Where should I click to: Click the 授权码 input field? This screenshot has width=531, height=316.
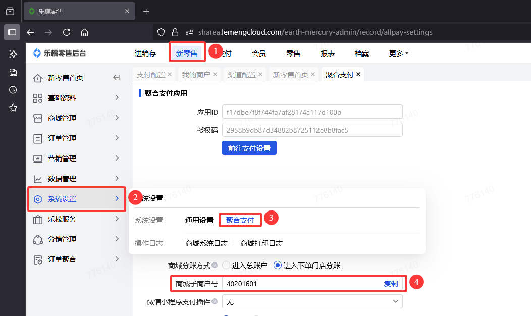[312, 130]
